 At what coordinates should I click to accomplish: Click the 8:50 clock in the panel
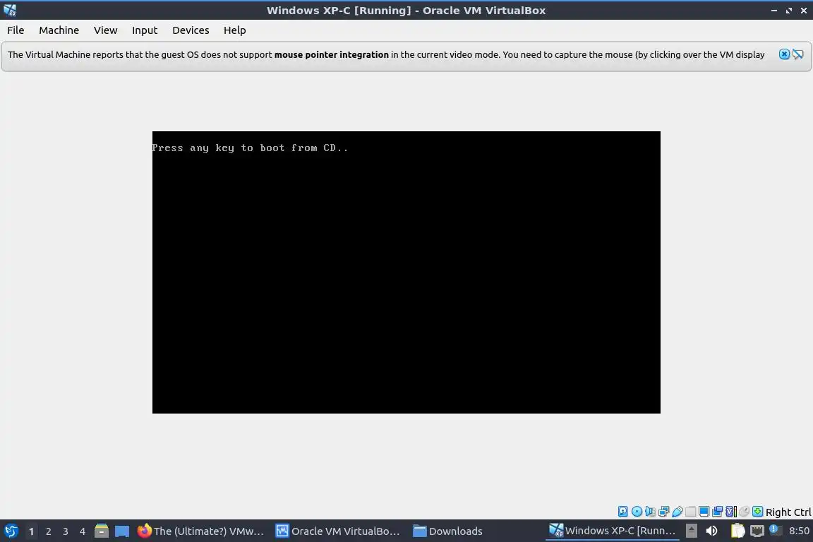[798, 531]
